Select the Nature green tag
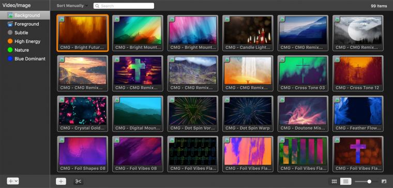The width and height of the screenshot is (393, 188). tap(18, 50)
